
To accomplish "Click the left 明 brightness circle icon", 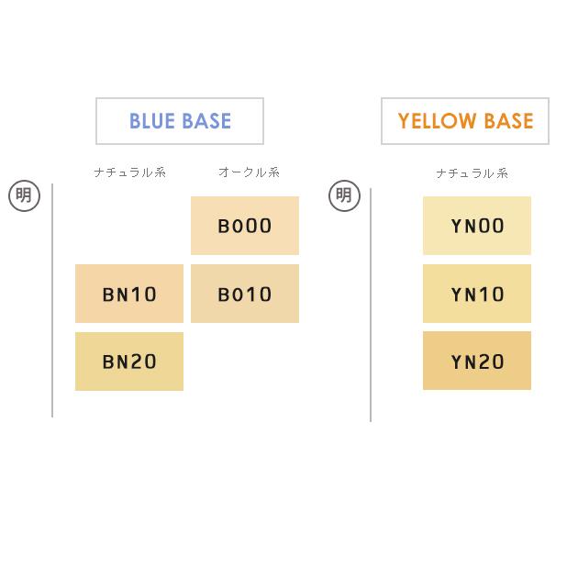I will coord(25,195).
